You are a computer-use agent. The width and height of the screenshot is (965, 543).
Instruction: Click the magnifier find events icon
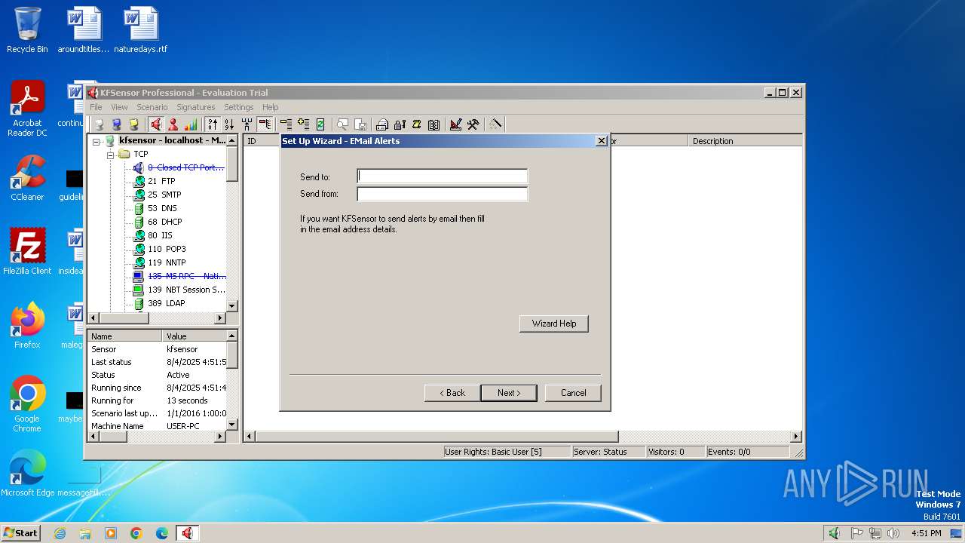tap(342, 124)
